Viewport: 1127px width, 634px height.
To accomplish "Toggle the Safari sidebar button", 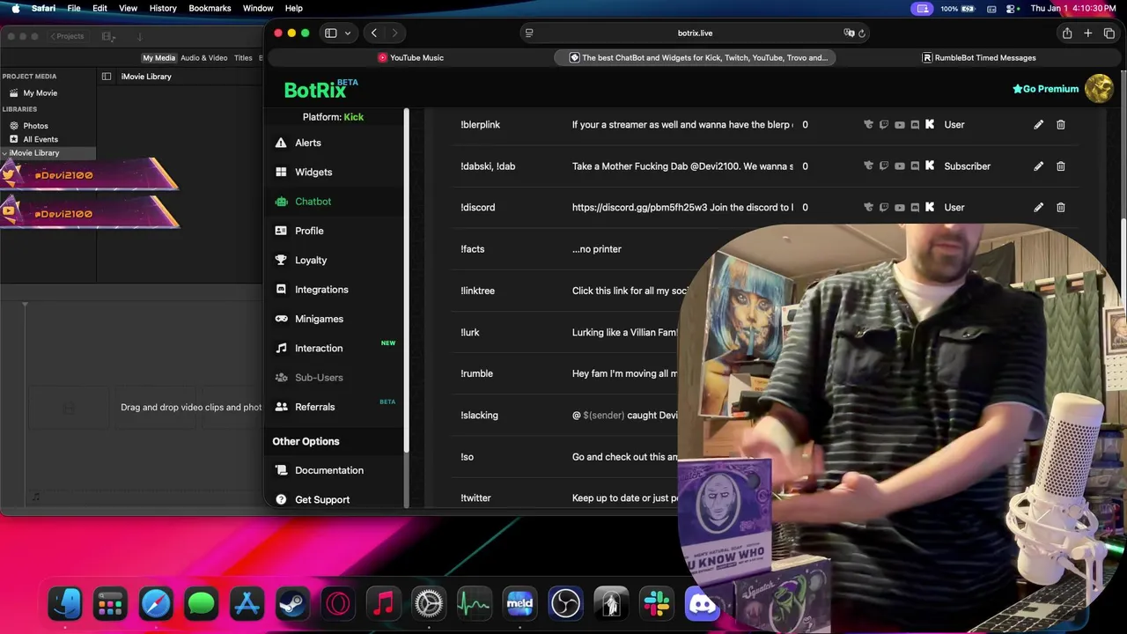I will [331, 33].
